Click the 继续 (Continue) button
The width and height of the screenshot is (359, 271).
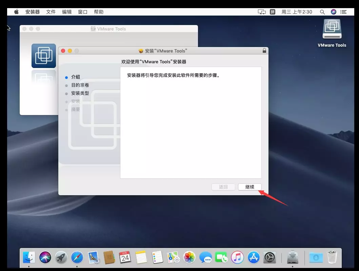coord(250,187)
